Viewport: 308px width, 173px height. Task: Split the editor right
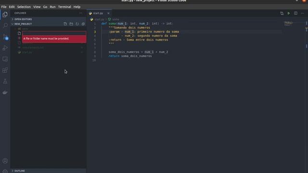click(295, 13)
